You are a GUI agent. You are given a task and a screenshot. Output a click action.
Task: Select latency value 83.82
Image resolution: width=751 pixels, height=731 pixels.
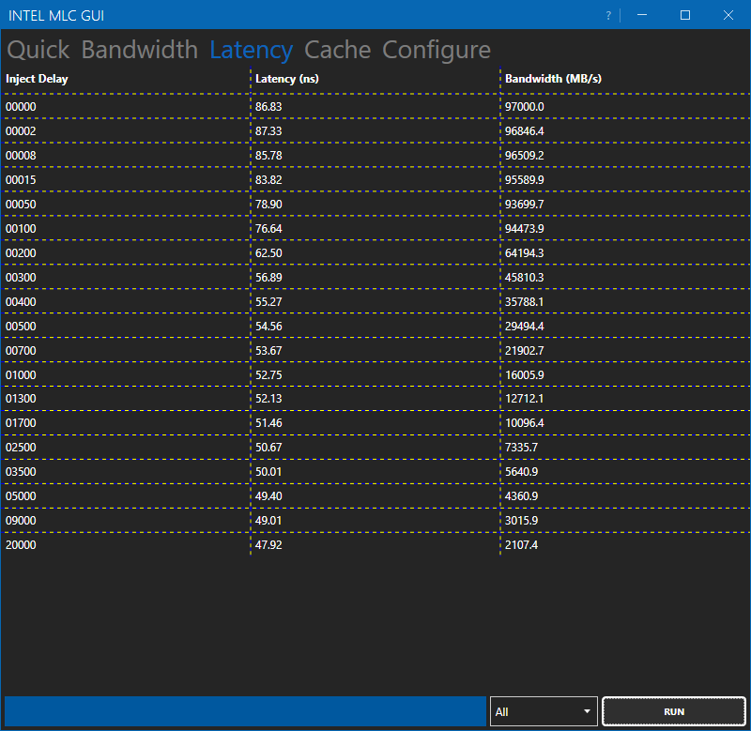[x=268, y=180]
